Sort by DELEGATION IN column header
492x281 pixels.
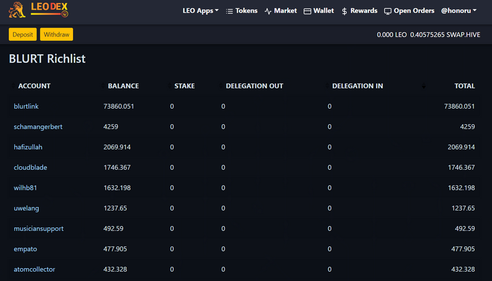[x=357, y=86]
